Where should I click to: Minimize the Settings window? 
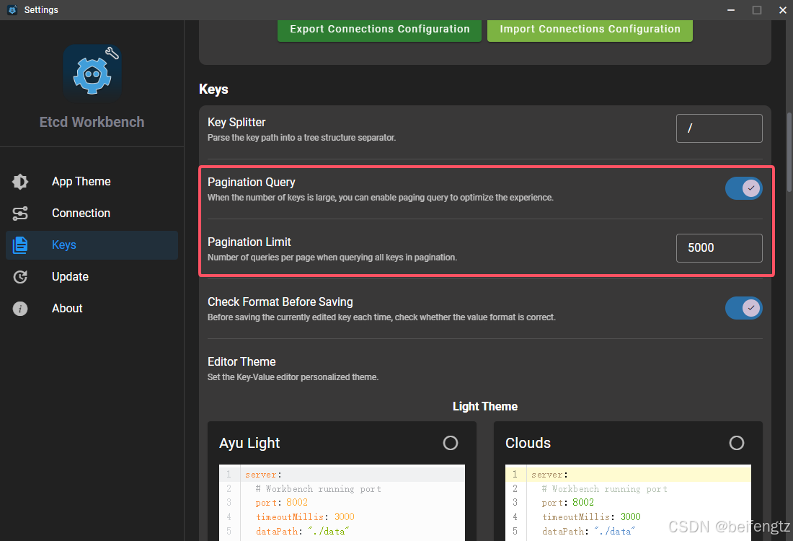coord(731,10)
